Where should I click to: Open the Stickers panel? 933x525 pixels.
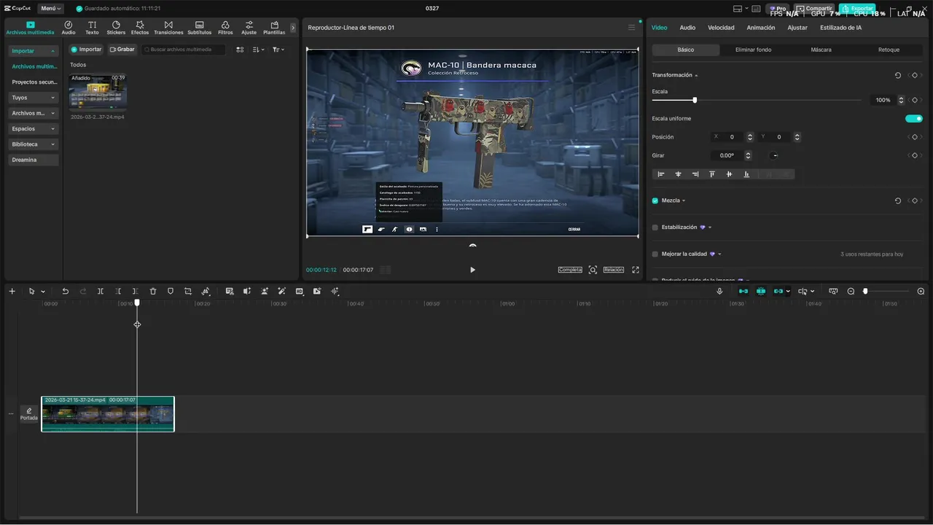pyautogui.click(x=116, y=28)
